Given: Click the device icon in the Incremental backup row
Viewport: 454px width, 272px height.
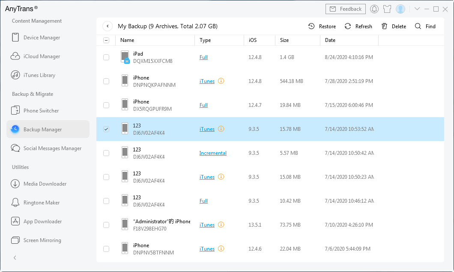Looking at the screenshot, I should point(125,153).
